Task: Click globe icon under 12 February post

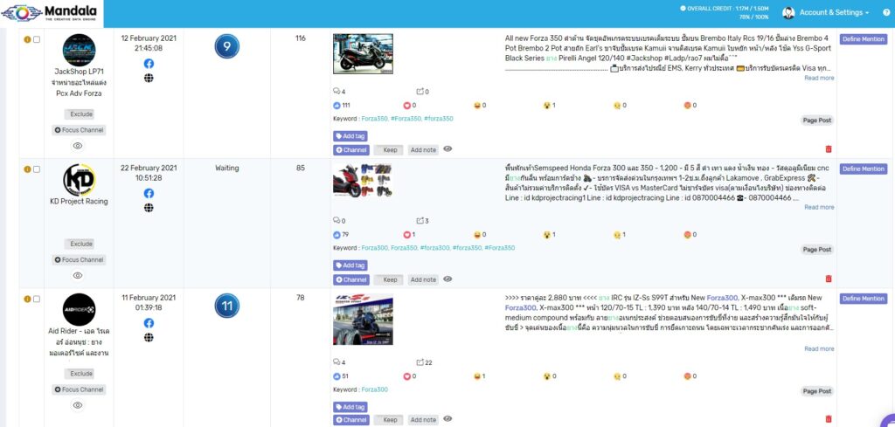Action: [x=149, y=78]
